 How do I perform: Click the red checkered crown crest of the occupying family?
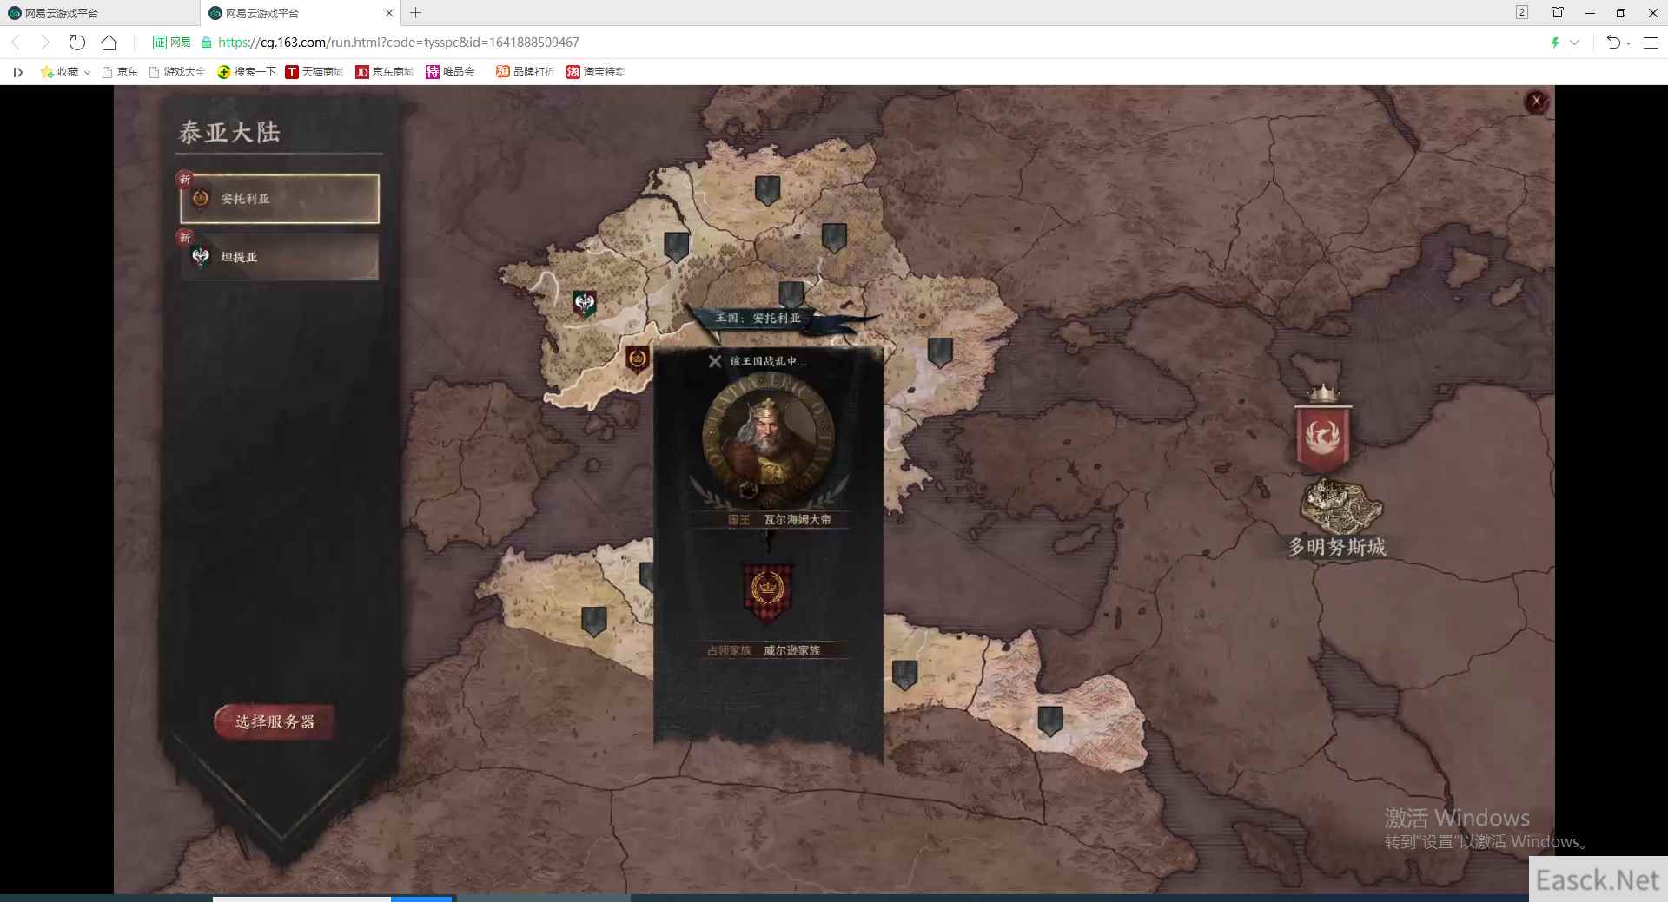tap(768, 594)
